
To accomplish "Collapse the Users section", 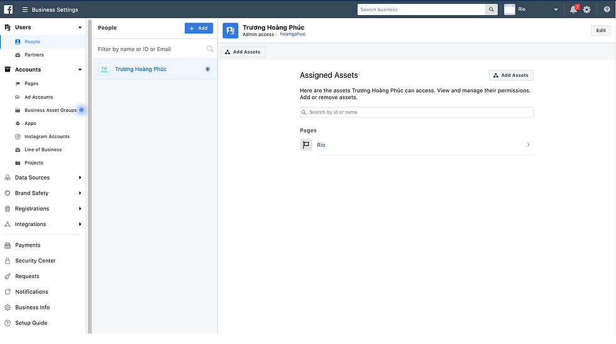I will (80, 28).
